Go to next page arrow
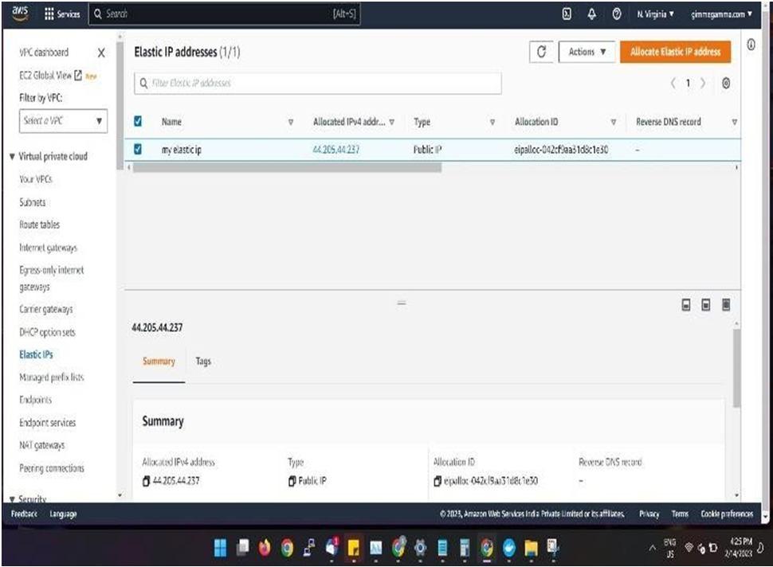Screen dimensions: 773x567 coord(703,84)
